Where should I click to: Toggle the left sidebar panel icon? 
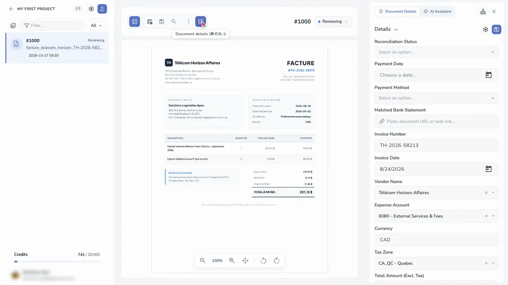pos(135,21)
